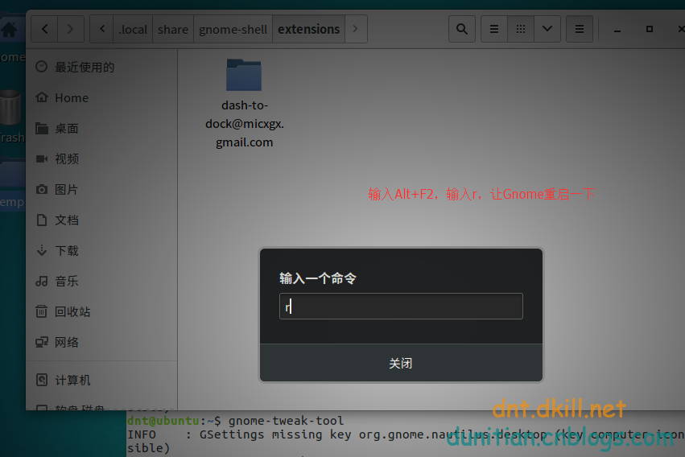Open Videos (视频) in sidebar

tap(101, 159)
